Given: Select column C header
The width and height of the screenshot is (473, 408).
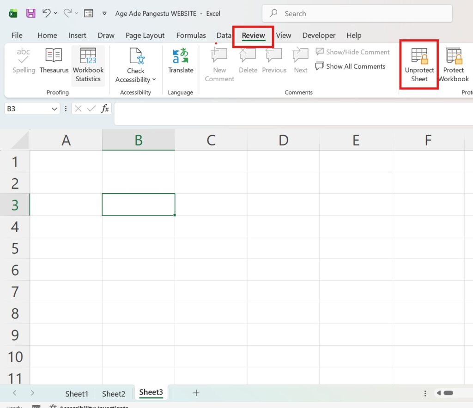Looking at the screenshot, I should pyautogui.click(x=211, y=140).
